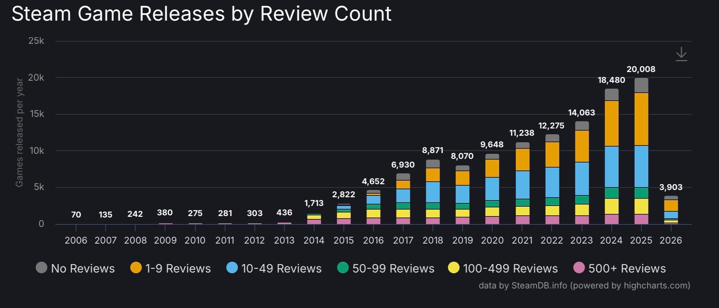Click the chart download arrow icon
Screen dimensions: 719x308
(681, 54)
